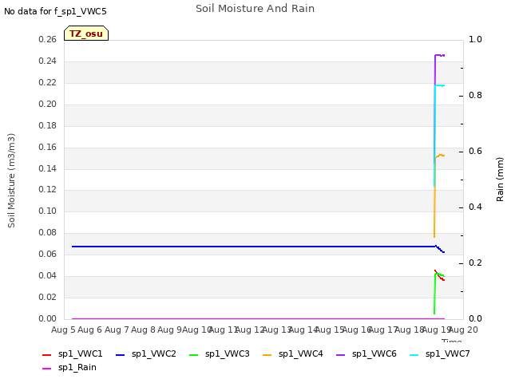This screenshot has width=511, height=383.
Task: Click the sp1_Rain magenta legend swatch
Action: (46, 369)
